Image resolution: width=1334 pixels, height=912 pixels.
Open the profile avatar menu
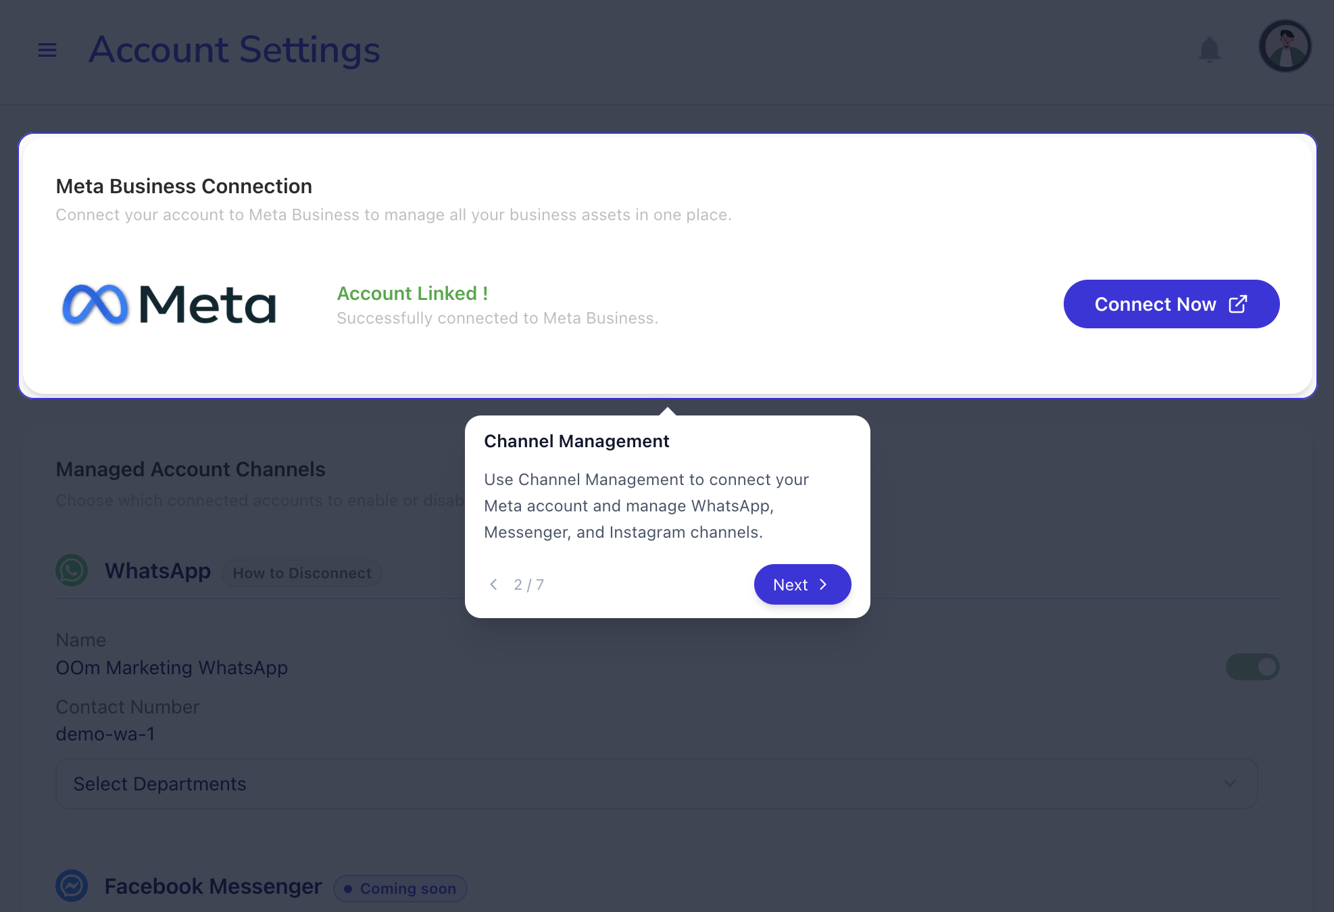(1285, 46)
